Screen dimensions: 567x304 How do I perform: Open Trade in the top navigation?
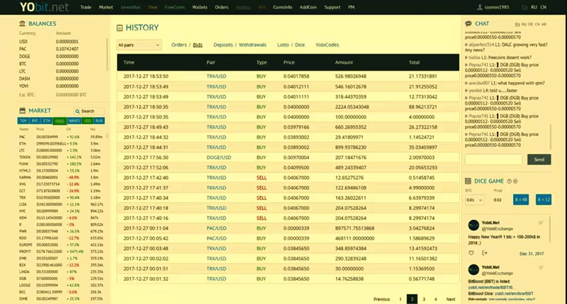click(86, 7)
